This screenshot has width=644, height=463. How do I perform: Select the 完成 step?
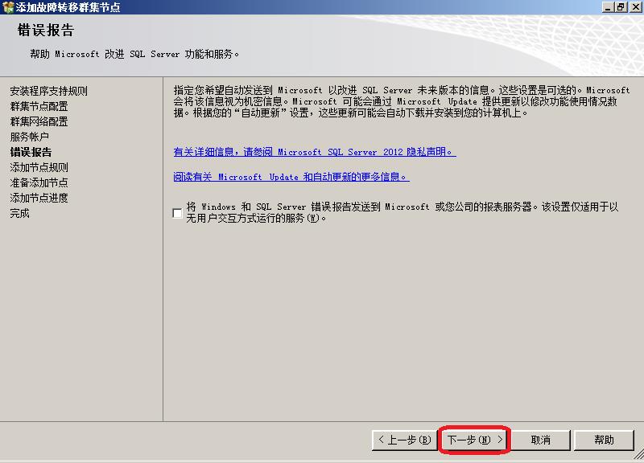tap(19, 213)
